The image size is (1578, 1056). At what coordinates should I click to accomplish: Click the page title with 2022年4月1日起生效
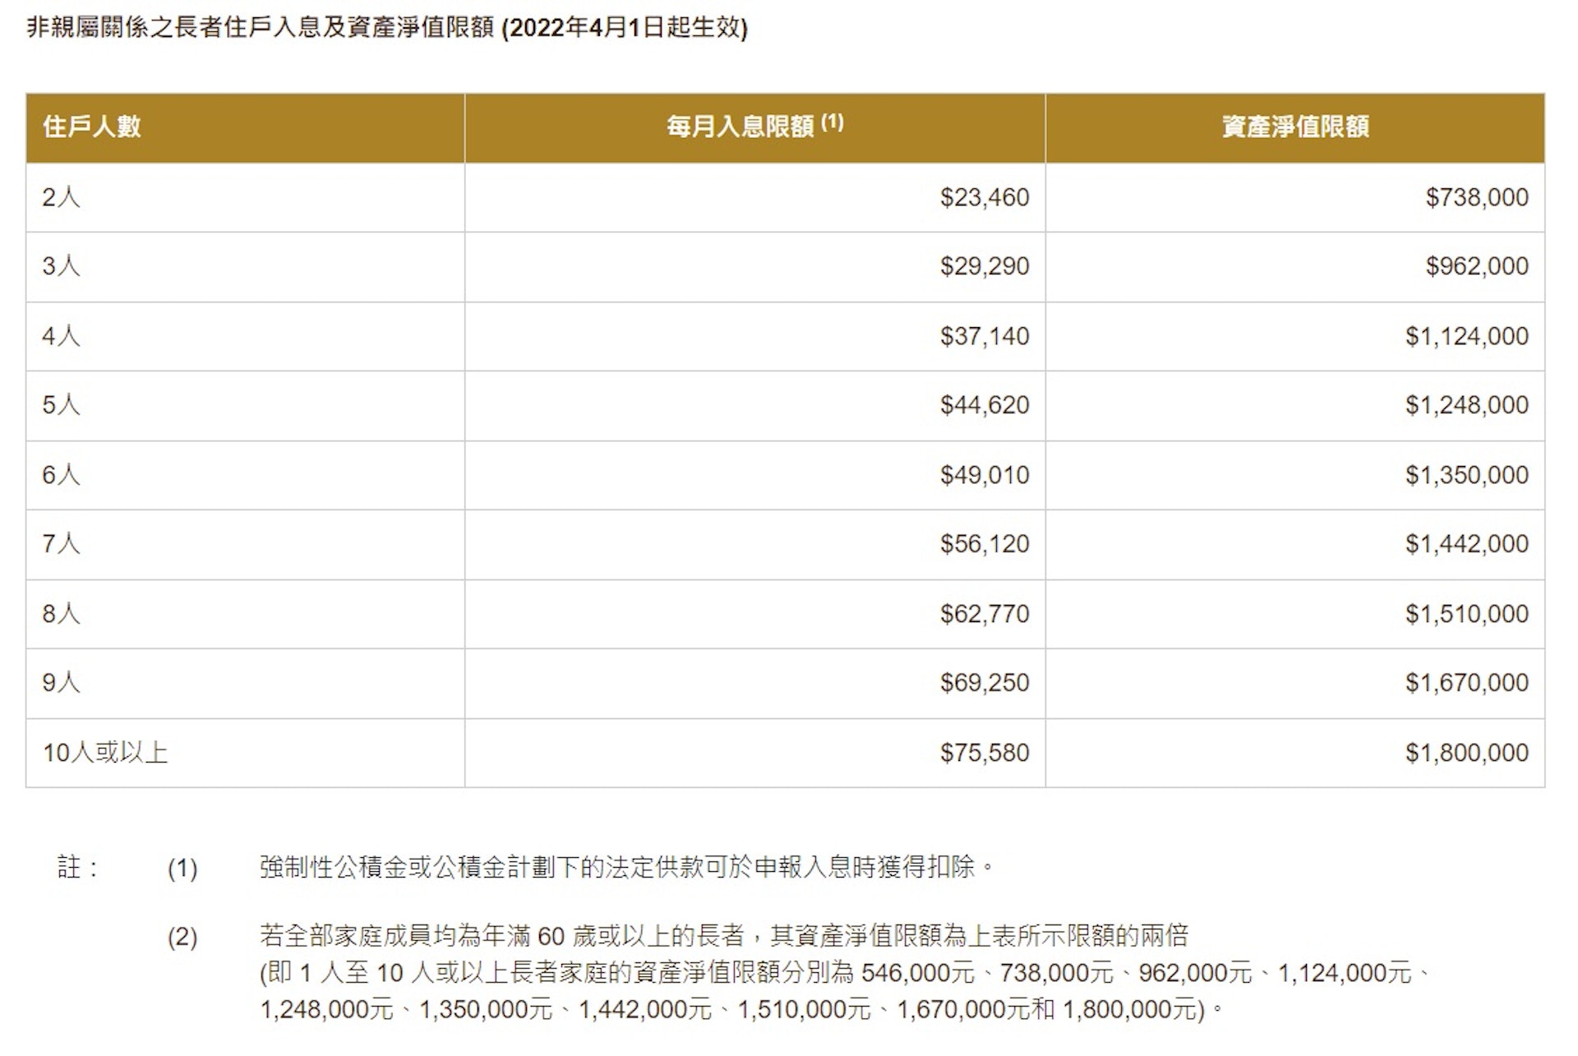(387, 28)
